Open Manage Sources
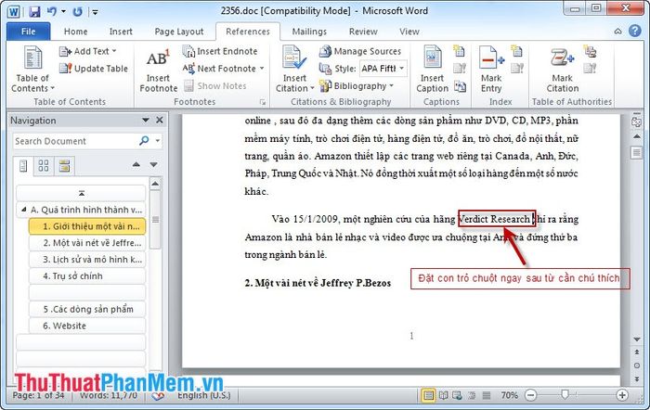 pyautogui.click(x=360, y=51)
